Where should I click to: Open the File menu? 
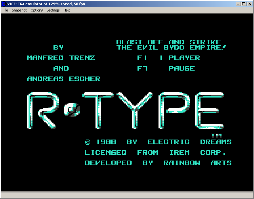tap(5, 10)
